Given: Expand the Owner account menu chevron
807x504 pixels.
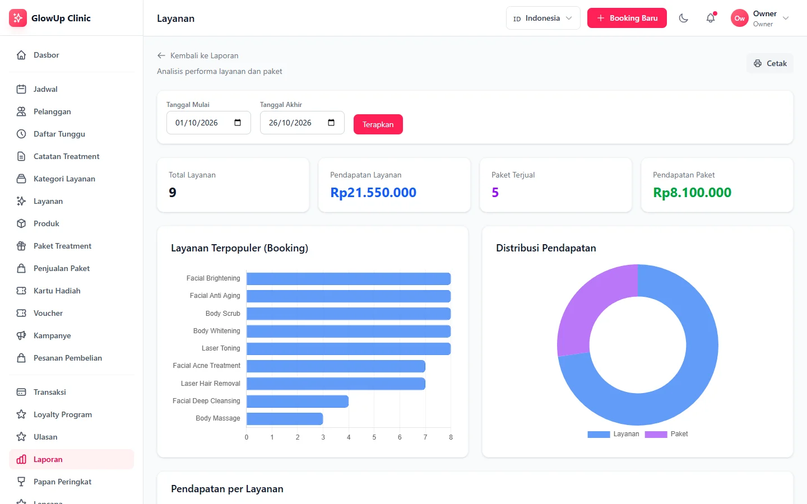Looking at the screenshot, I should coord(786,18).
